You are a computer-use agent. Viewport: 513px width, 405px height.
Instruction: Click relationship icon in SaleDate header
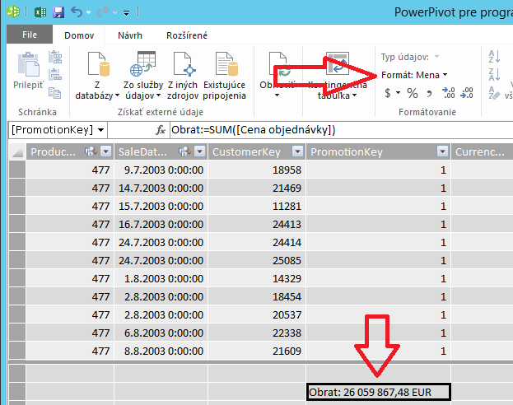184,151
